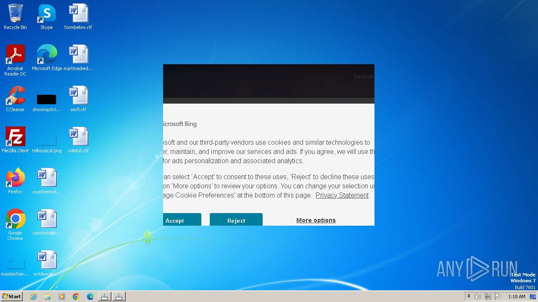This screenshot has height=302, width=538.
Task: Click the Deutsch language link
Action: click(364, 77)
